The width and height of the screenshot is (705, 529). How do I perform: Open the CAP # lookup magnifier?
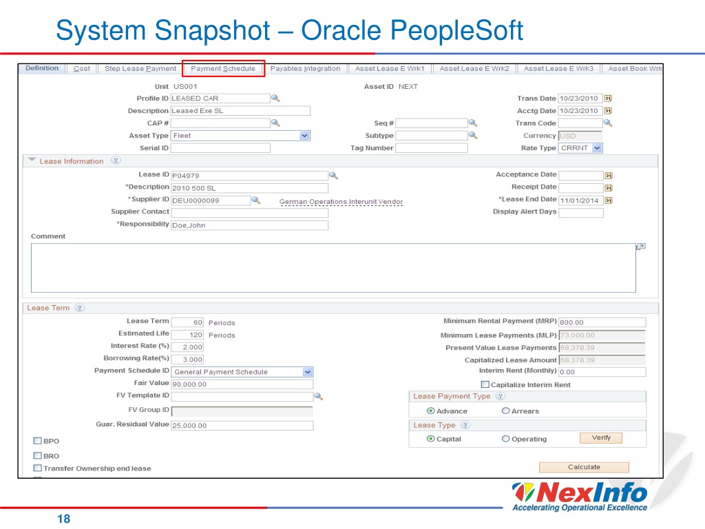275,123
